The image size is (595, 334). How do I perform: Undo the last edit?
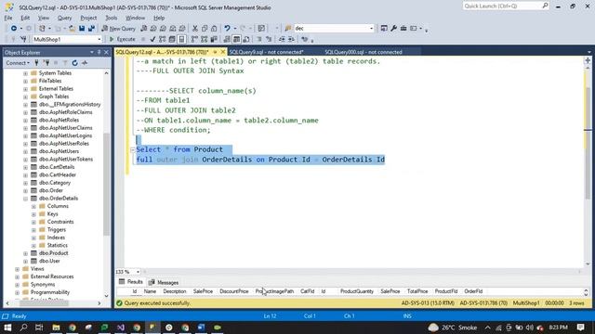click(227, 29)
